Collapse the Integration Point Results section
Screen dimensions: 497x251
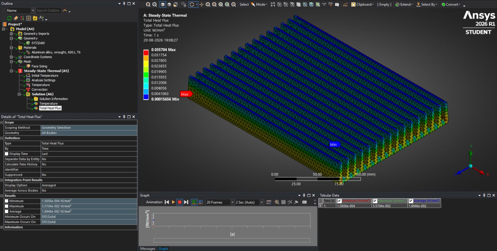2,180
